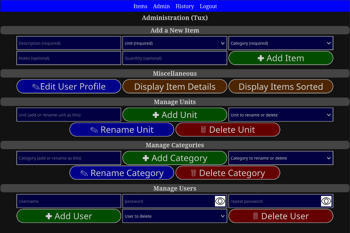350x233 pixels.
Task: Toggle repeat password visibility eye icon
Action: tap(326, 201)
